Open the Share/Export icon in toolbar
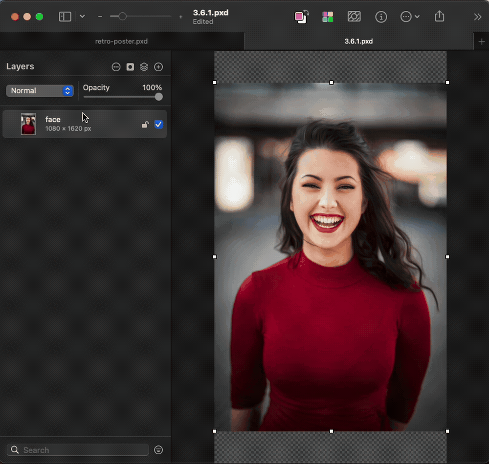This screenshot has height=464, width=489. click(x=439, y=17)
